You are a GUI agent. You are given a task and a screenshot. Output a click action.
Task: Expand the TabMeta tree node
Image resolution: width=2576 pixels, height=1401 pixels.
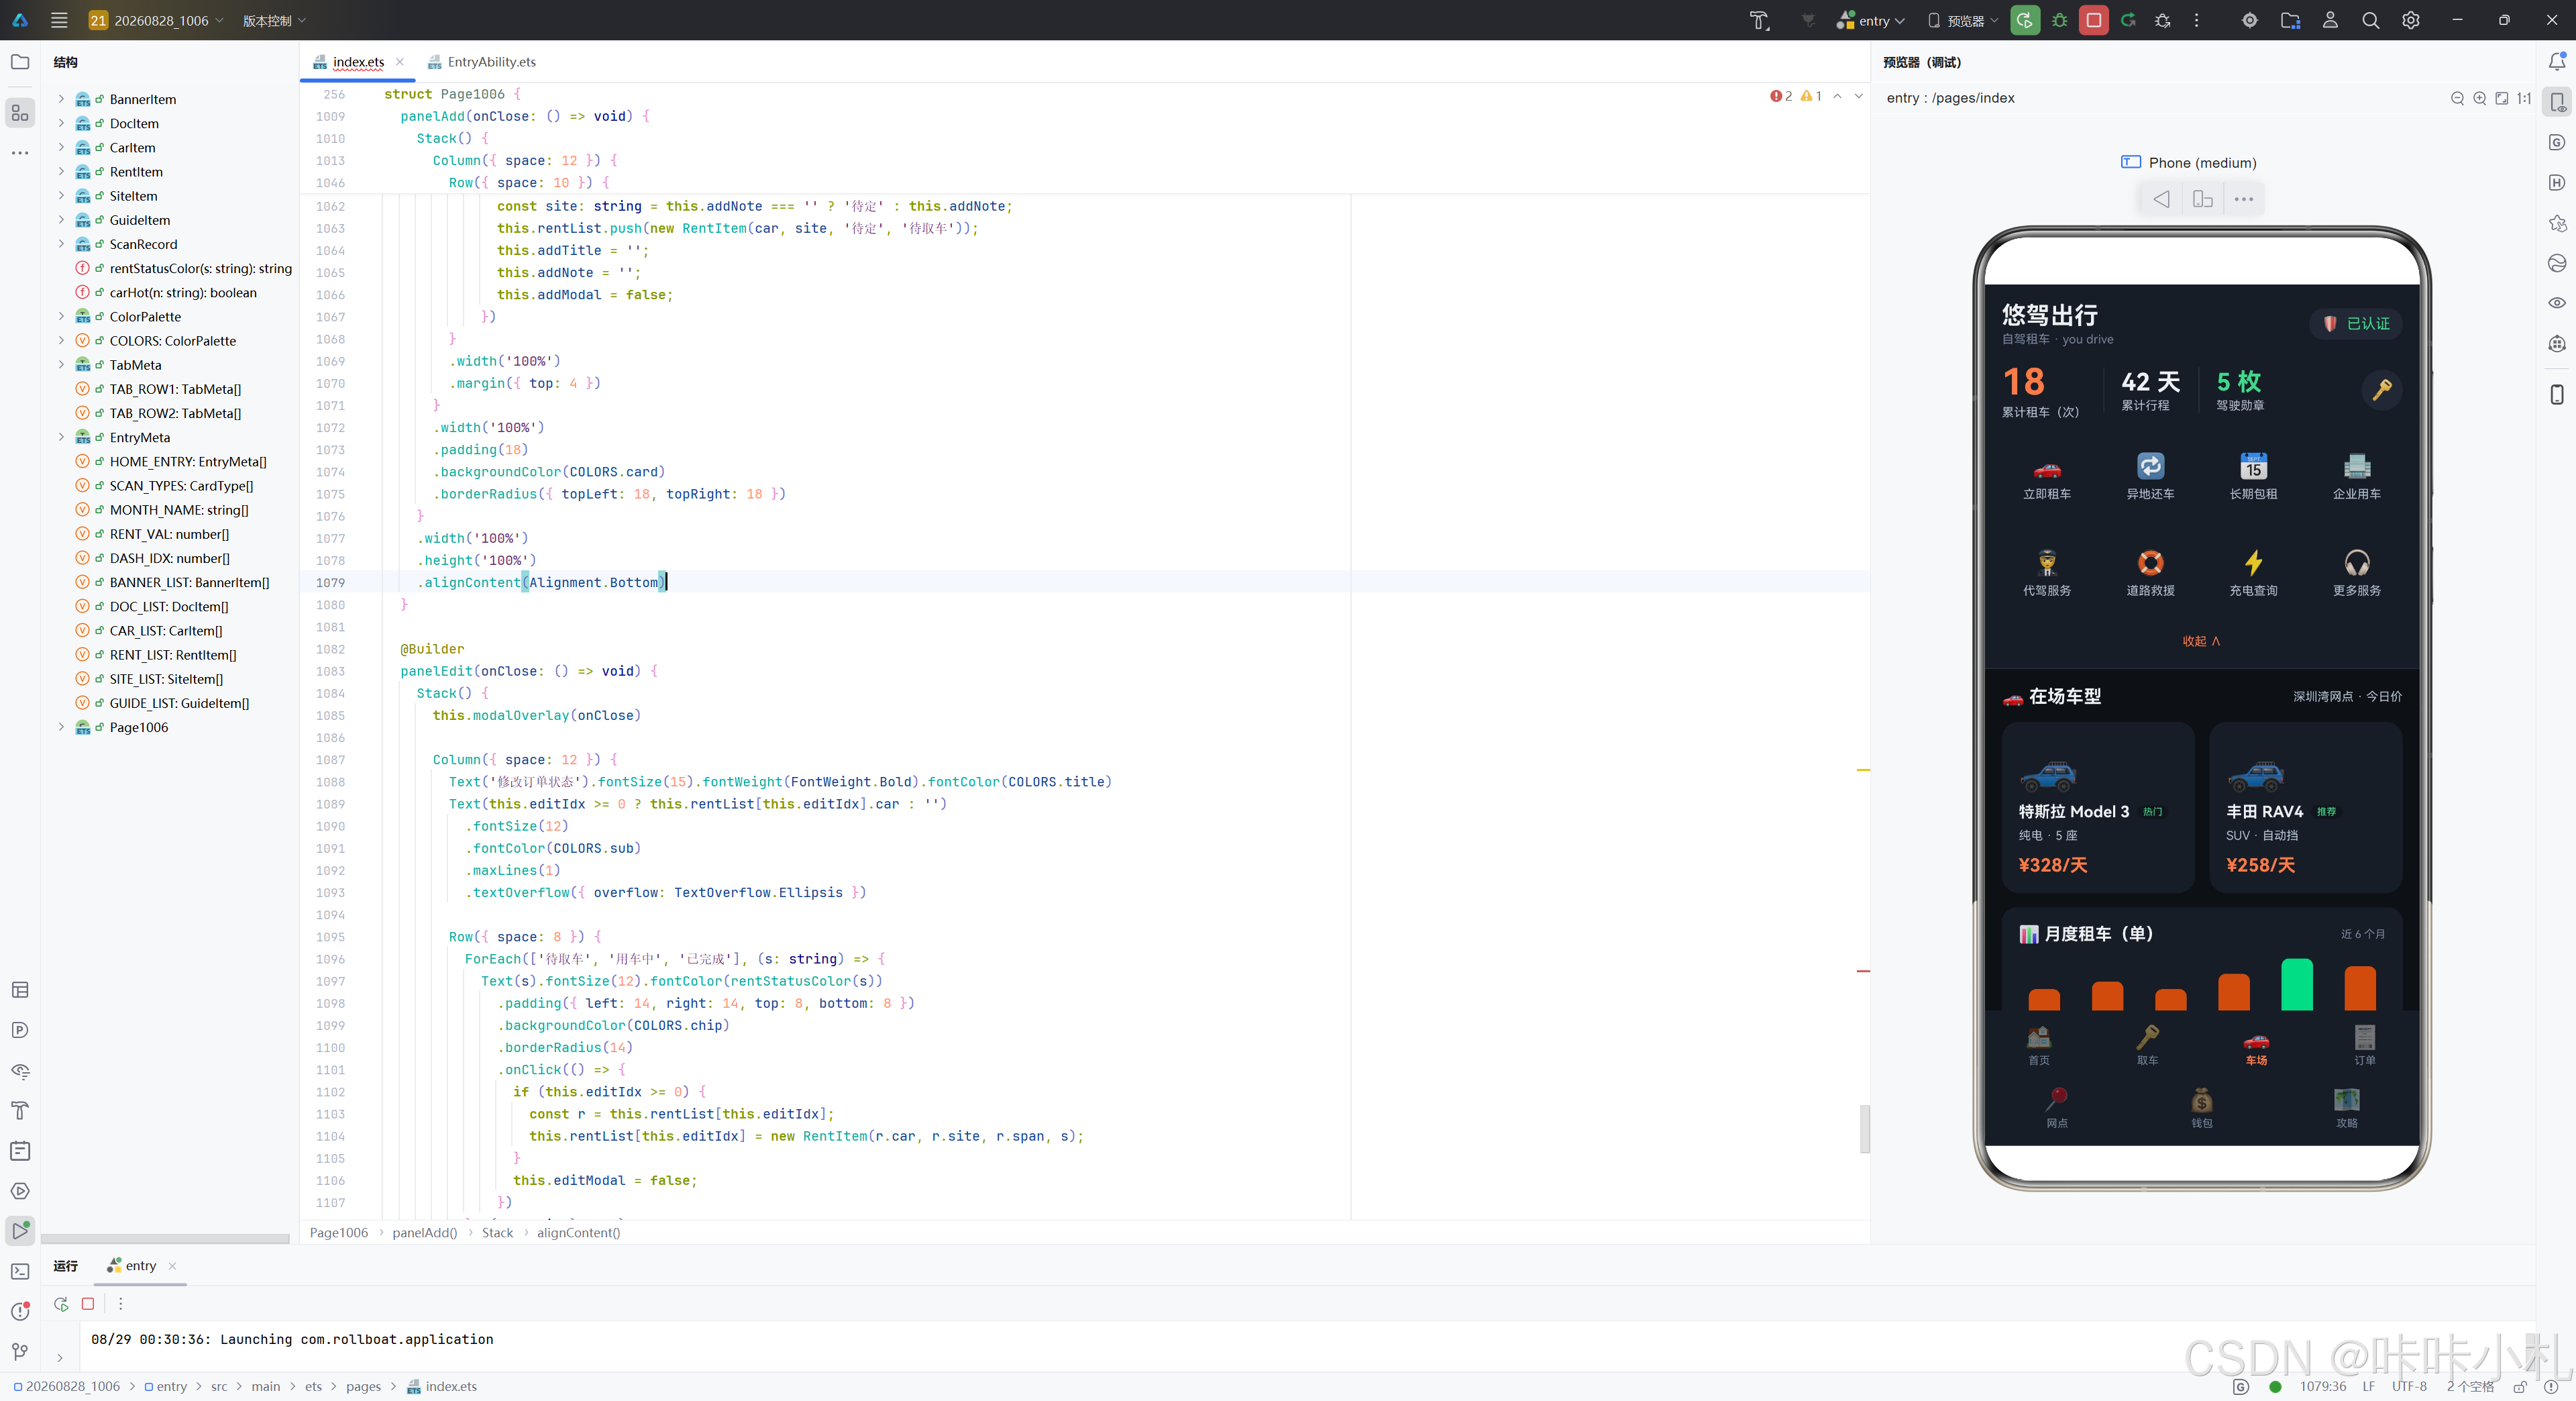click(x=61, y=365)
